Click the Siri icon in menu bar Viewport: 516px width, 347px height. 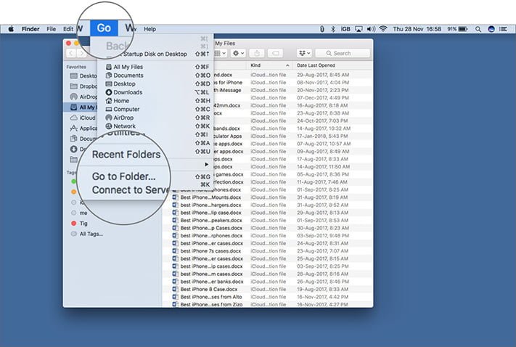pos(491,29)
